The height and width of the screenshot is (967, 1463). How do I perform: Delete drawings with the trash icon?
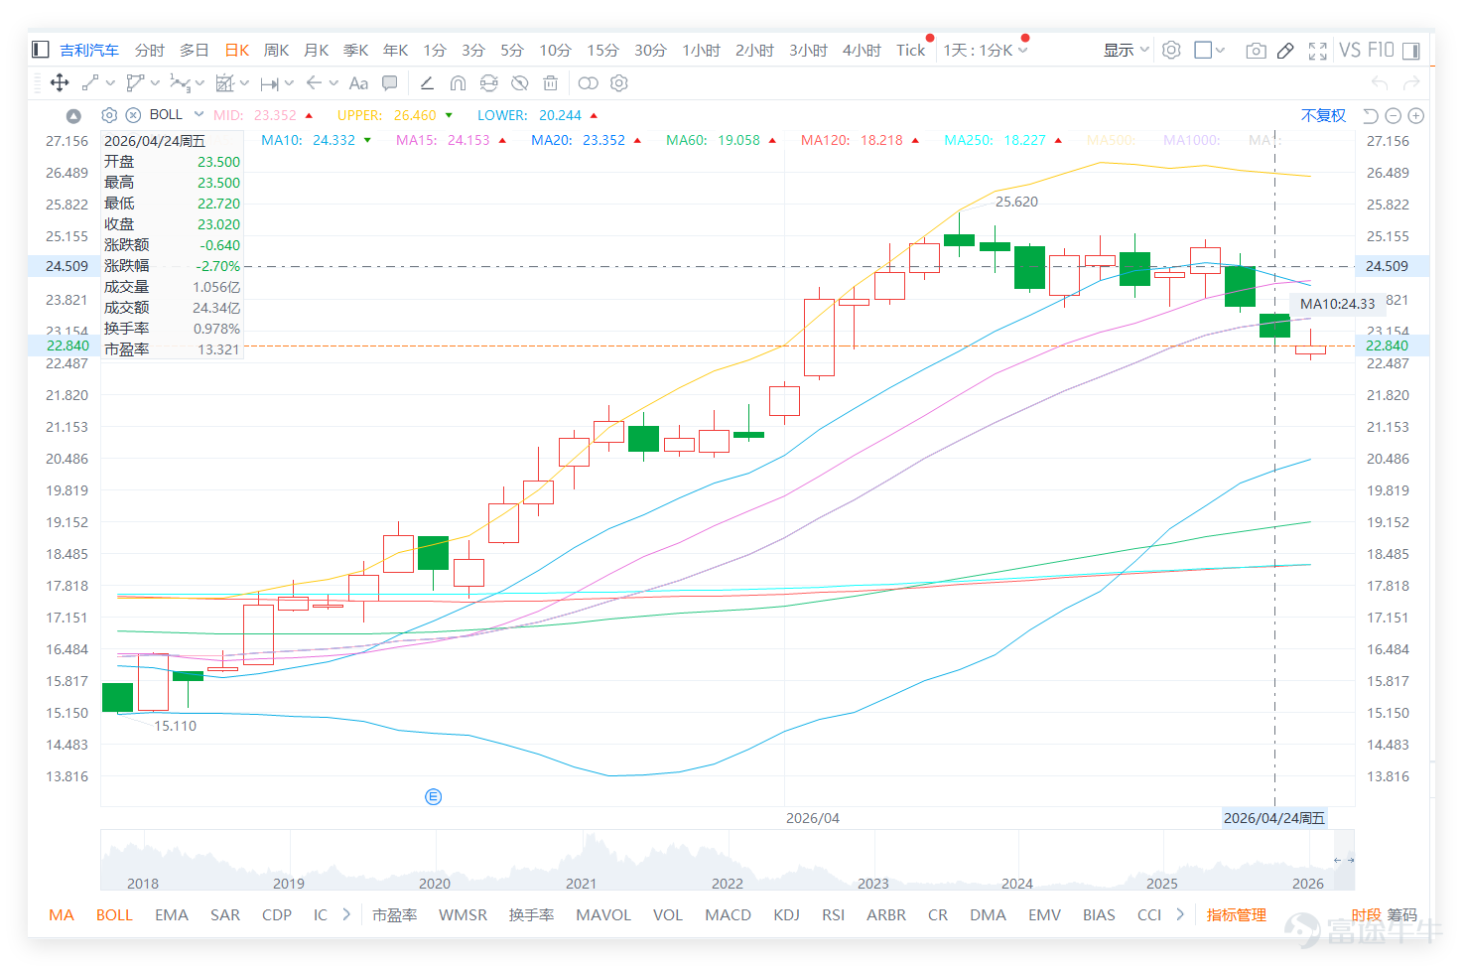tap(551, 83)
